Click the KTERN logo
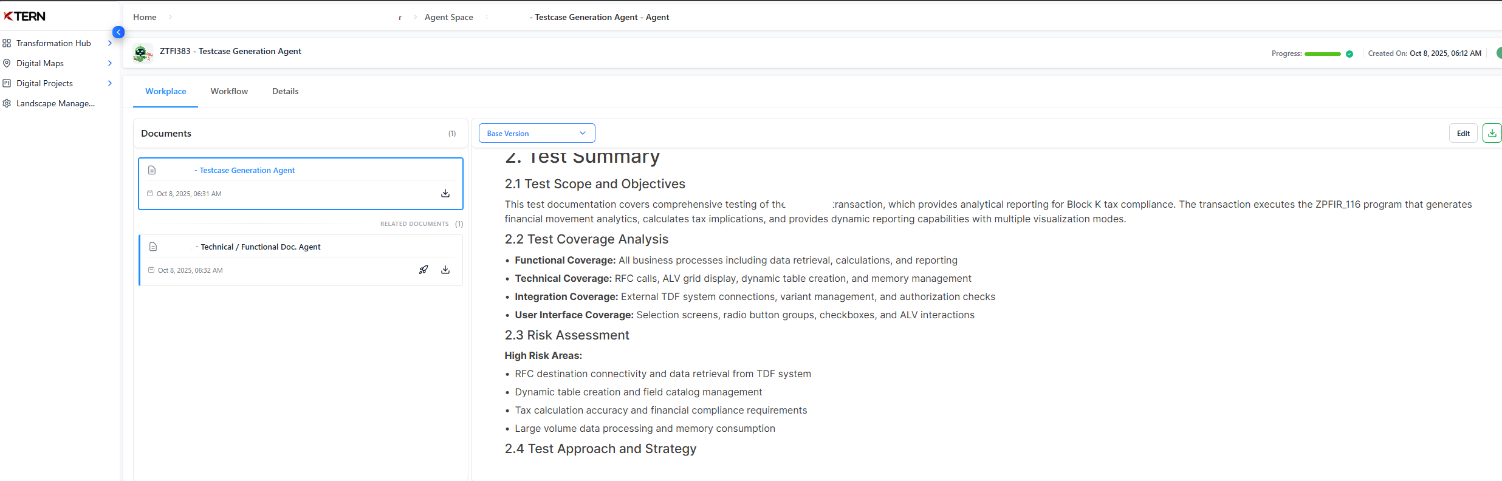 point(25,16)
